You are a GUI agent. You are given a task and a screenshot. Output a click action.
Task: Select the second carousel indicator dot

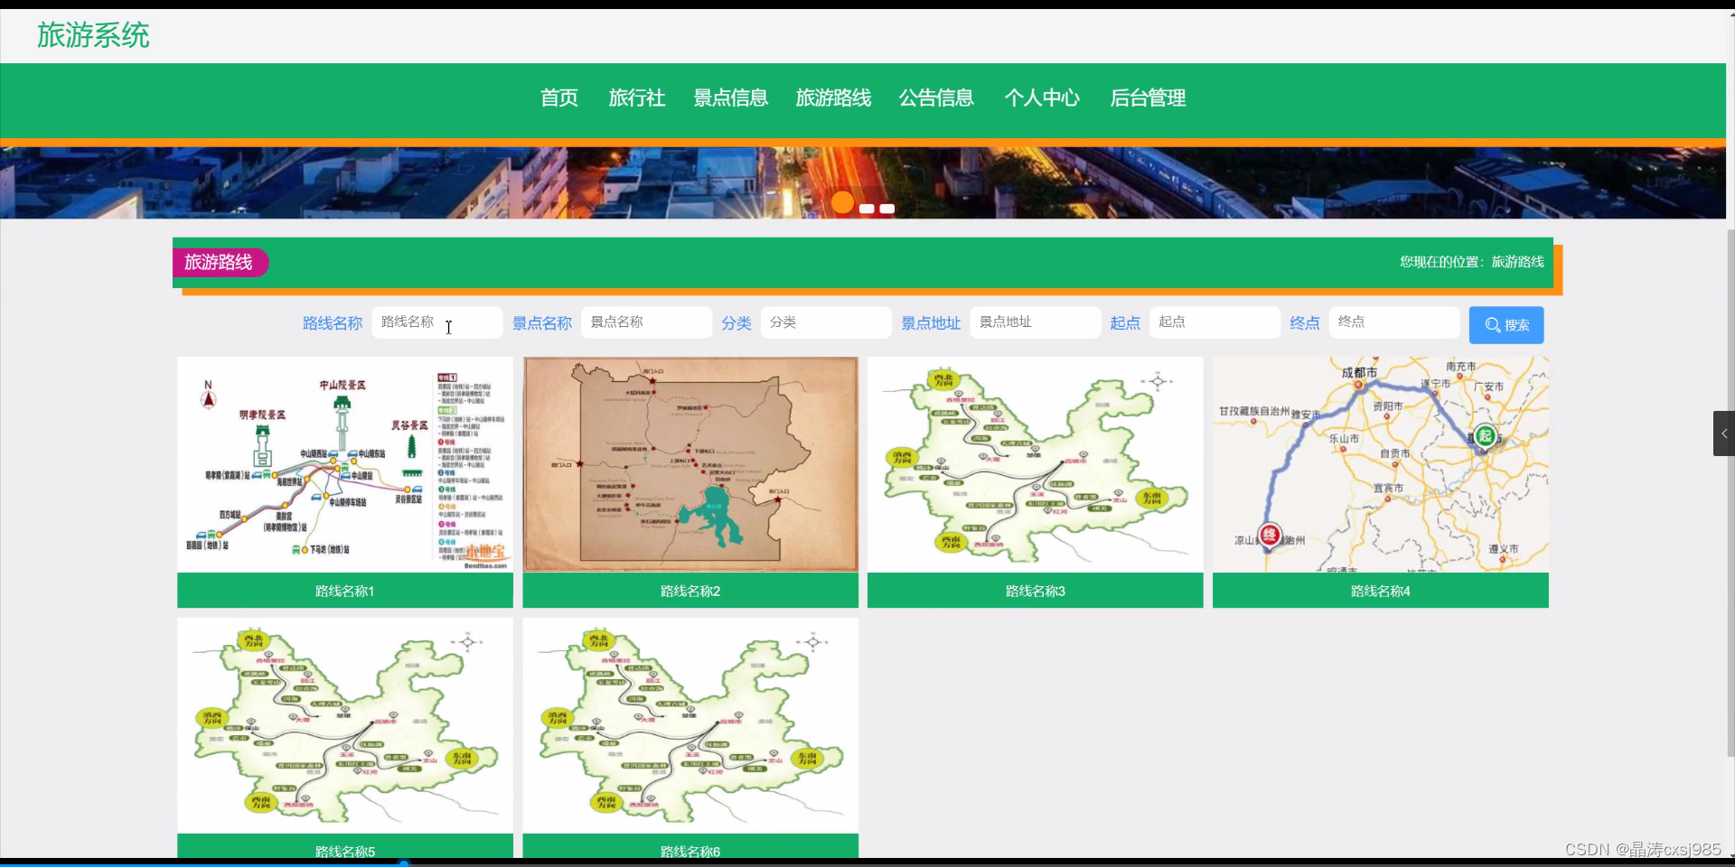pyautogui.click(x=866, y=209)
